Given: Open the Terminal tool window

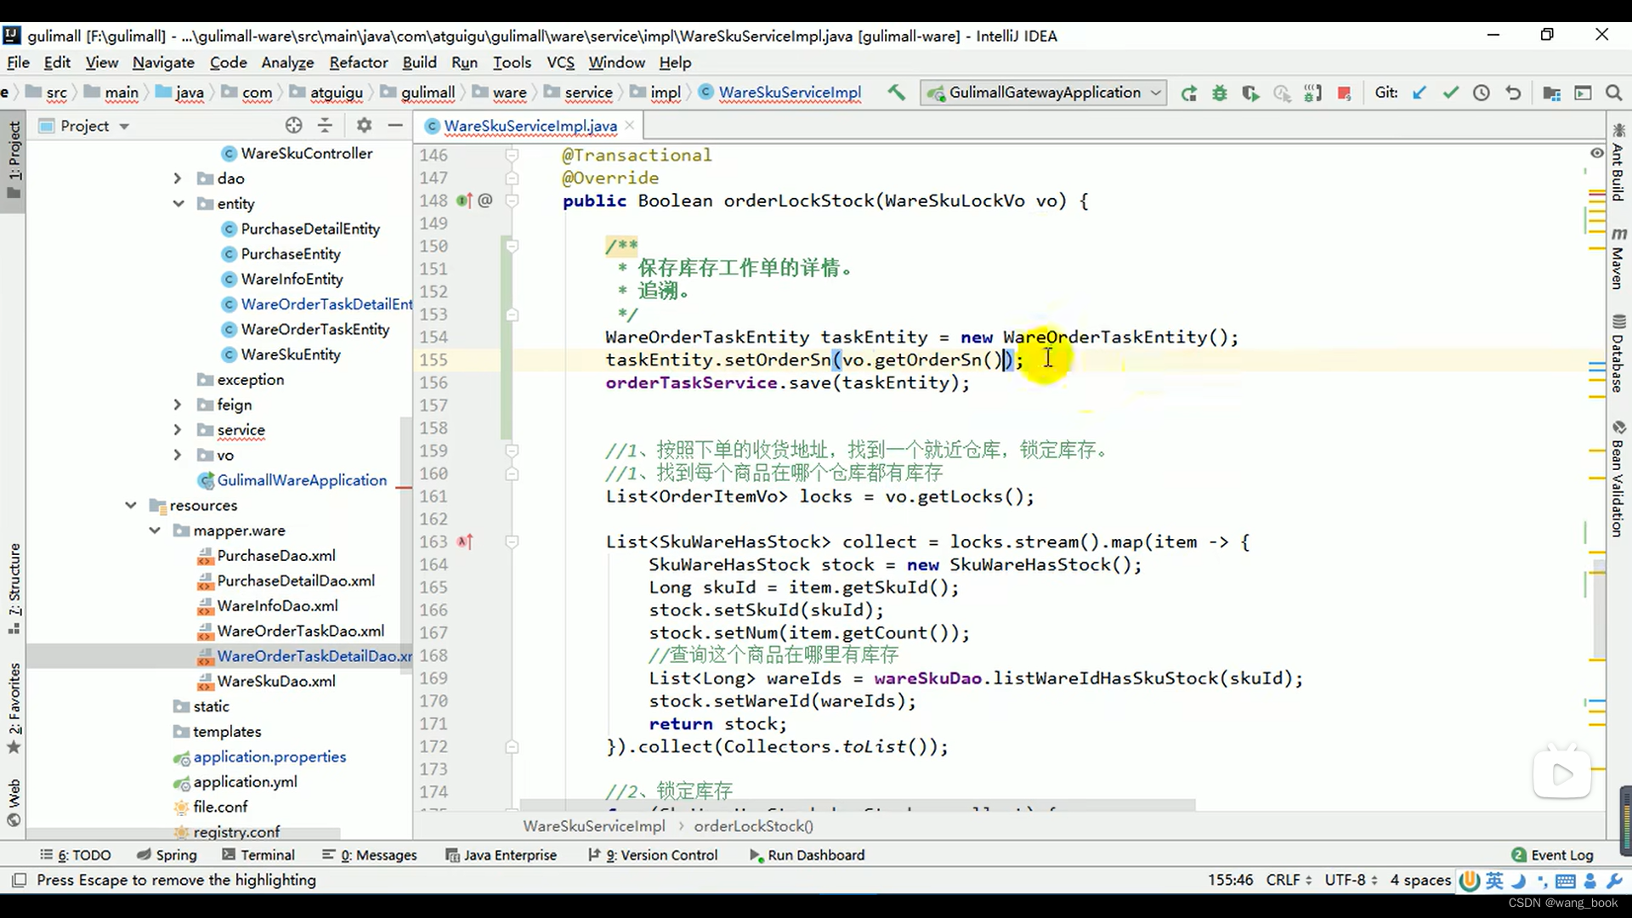Looking at the screenshot, I should coord(258,855).
